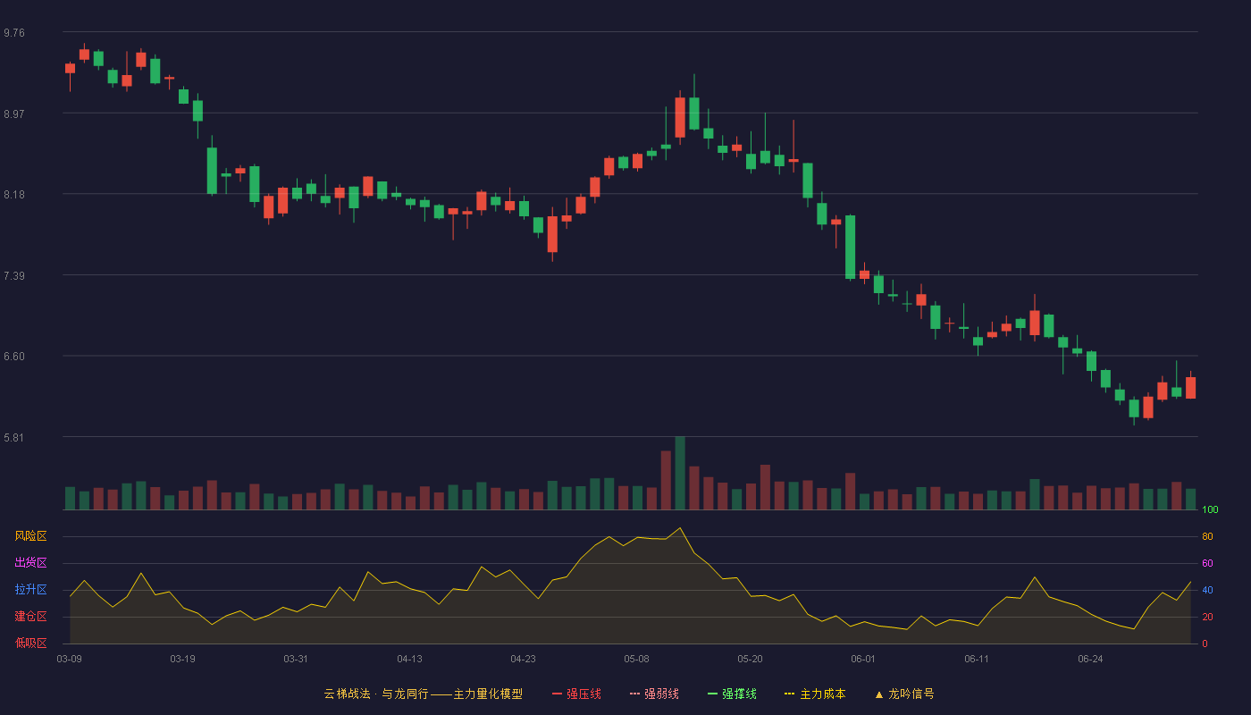Click the 6.60 price axis label

(14, 357)
